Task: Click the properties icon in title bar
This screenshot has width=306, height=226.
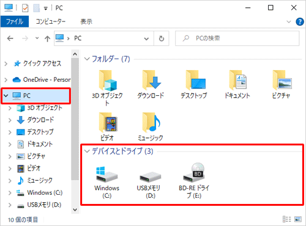Action: pyautogui.click(x=25, y=8)
